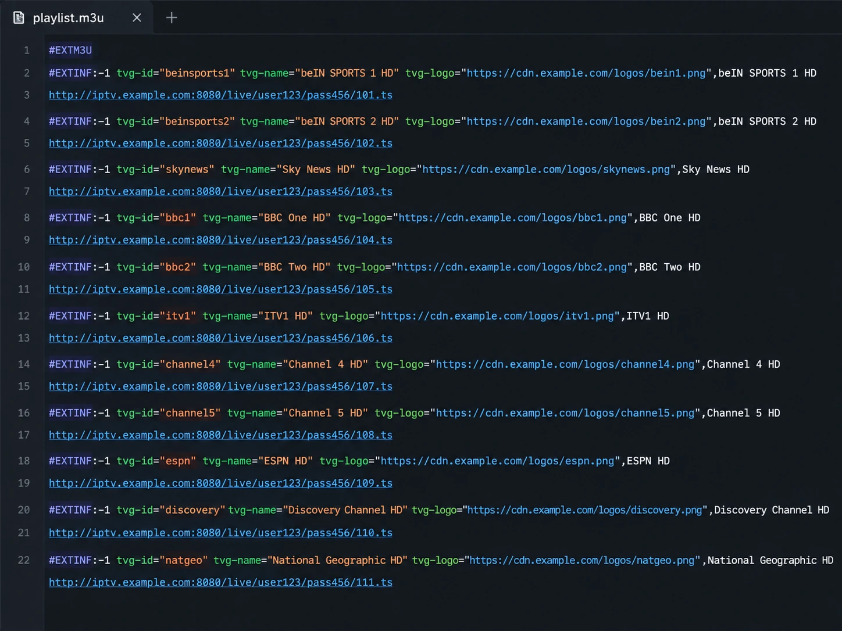842x631 pixels.
Task: Click the natgeo.png logo URL
Action: click(x=582, y=560)
